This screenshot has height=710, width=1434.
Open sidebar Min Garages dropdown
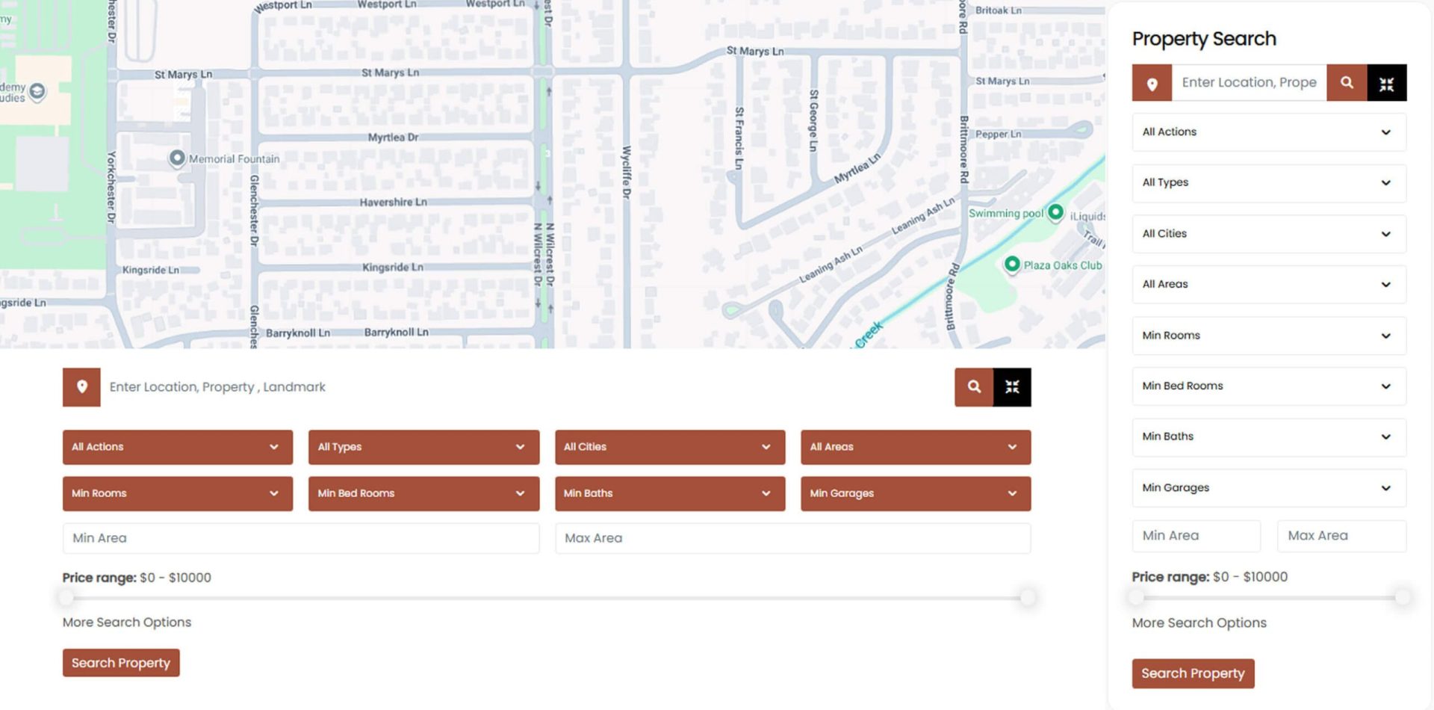coord(1268,488)
